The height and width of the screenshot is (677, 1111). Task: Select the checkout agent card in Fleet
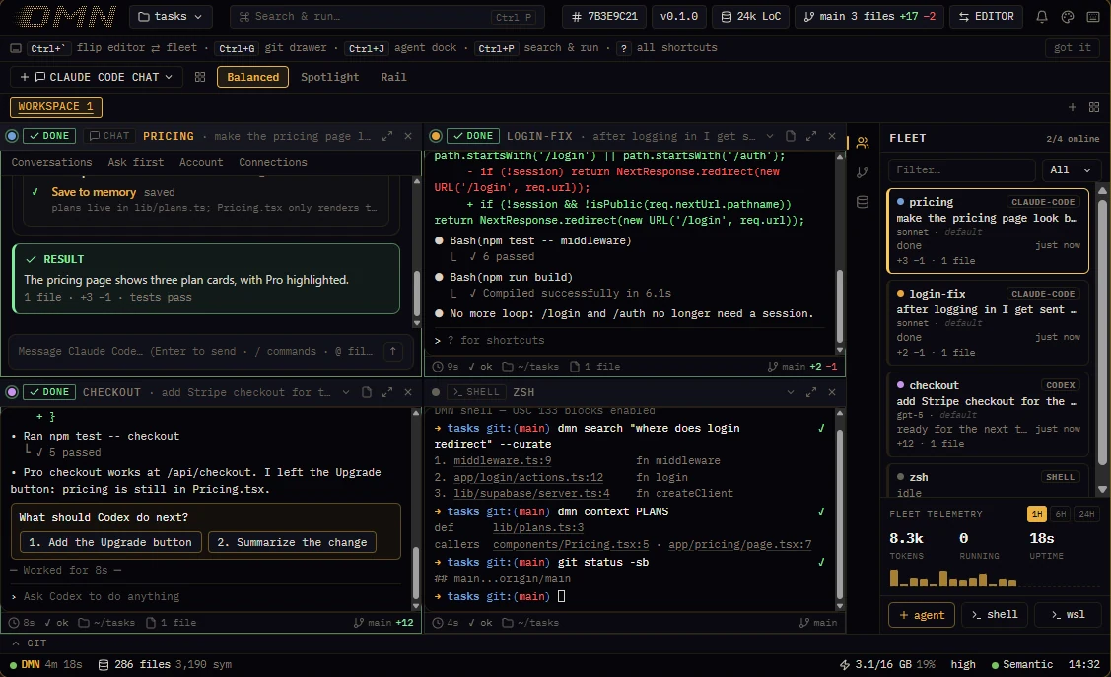click(988, 414)
